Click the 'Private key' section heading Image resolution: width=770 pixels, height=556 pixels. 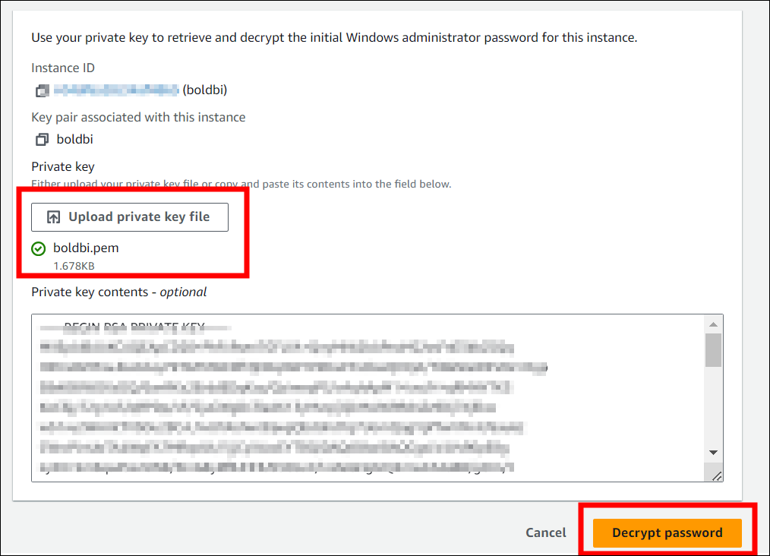[62, 166]
